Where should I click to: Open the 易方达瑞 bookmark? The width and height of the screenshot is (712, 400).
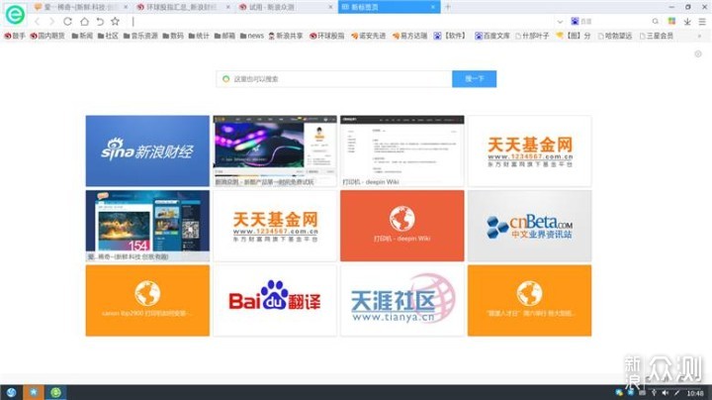409,36
